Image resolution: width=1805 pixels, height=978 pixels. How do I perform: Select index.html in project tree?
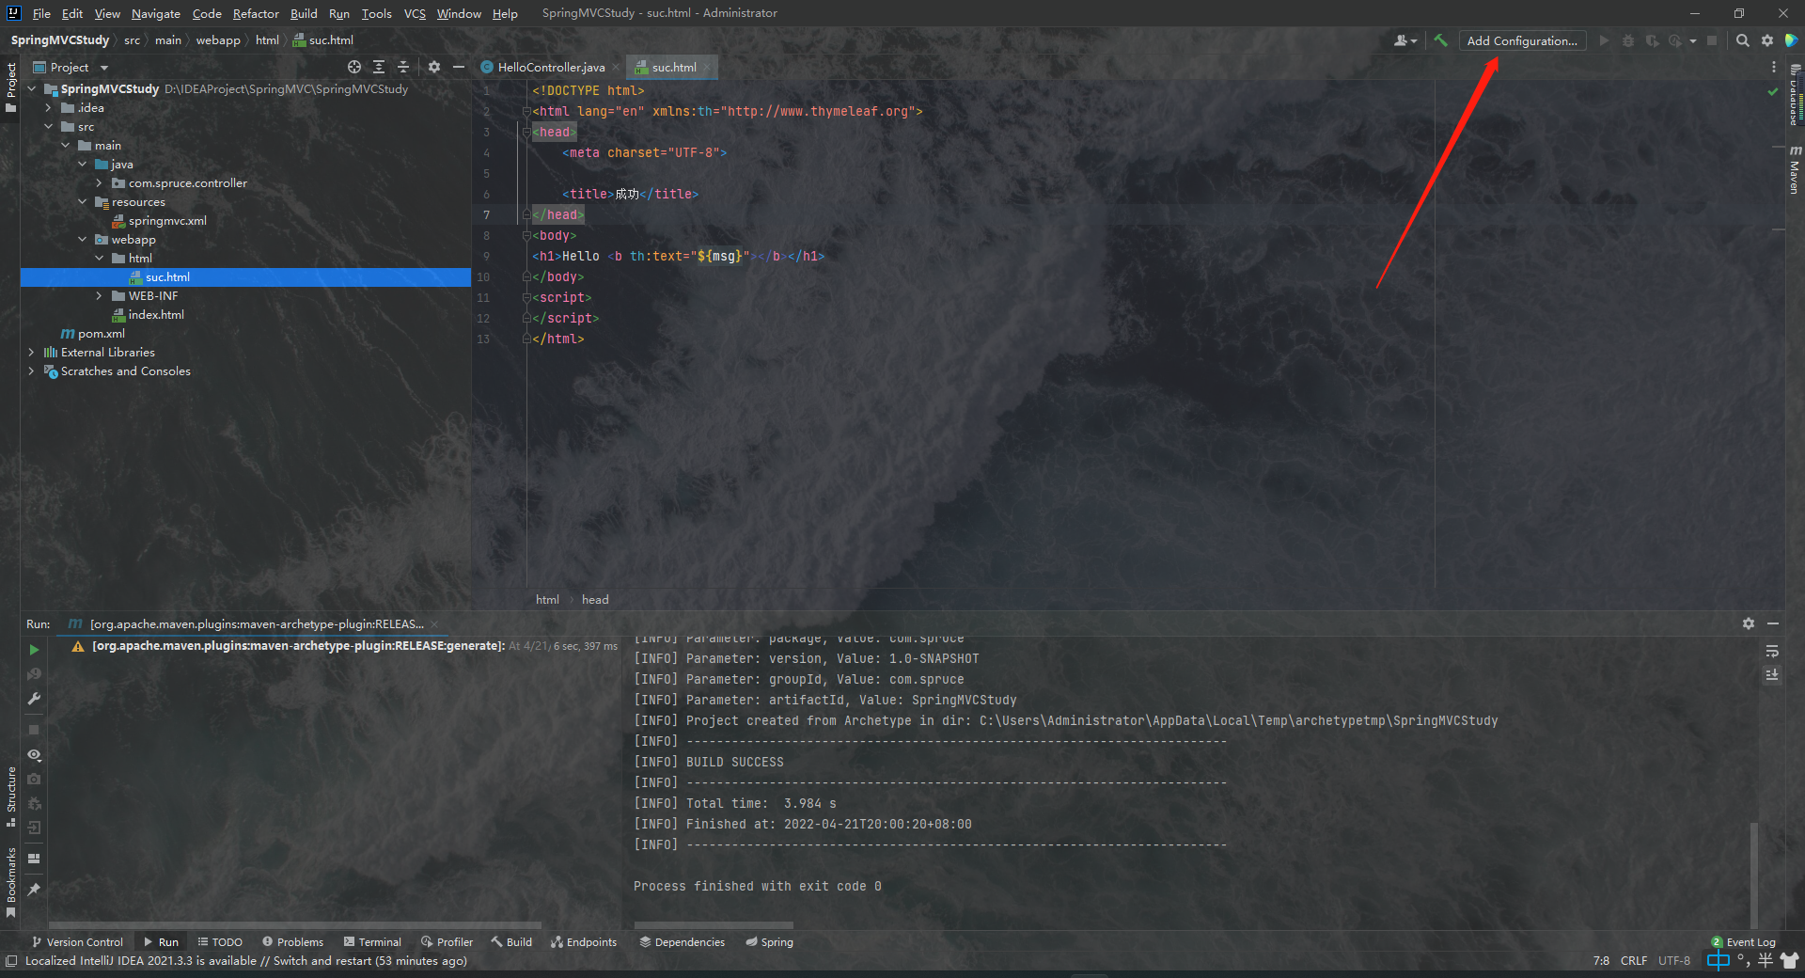click(x=156, y=314)
